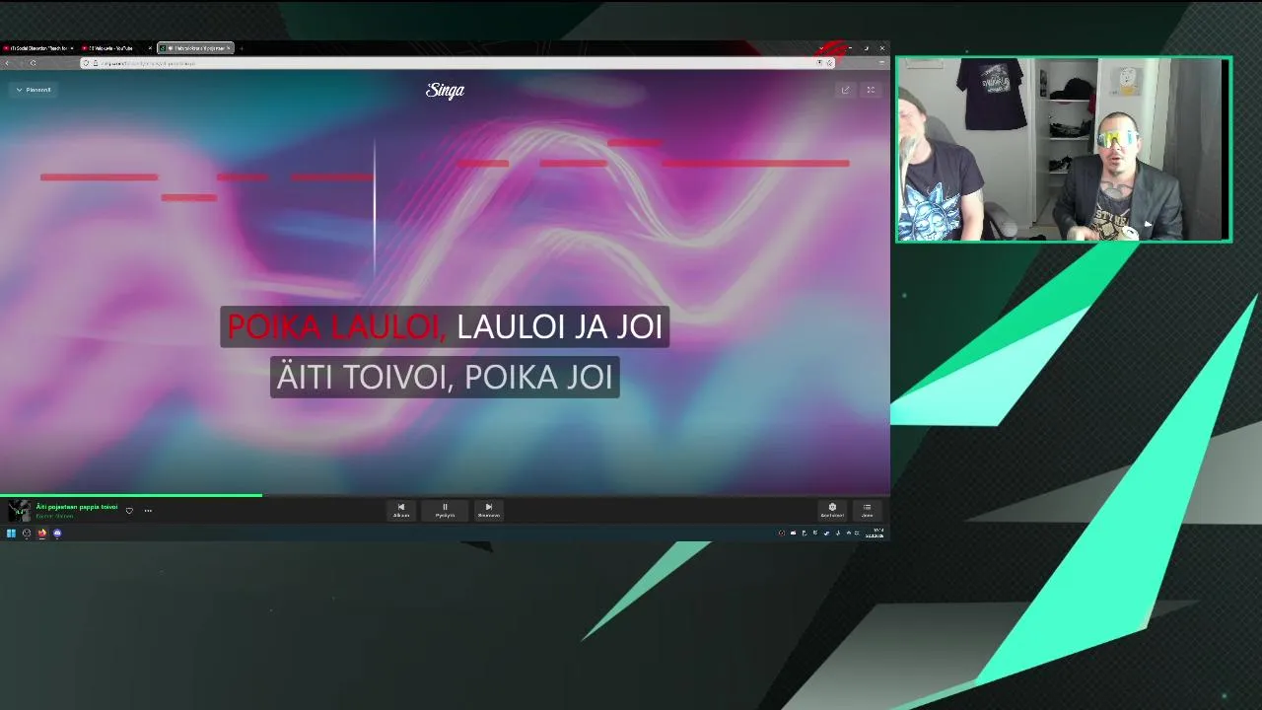The height and width of the screenshot is (710, 1262).
Task: Open the song queue (Jono)
Action: point(868,510)
